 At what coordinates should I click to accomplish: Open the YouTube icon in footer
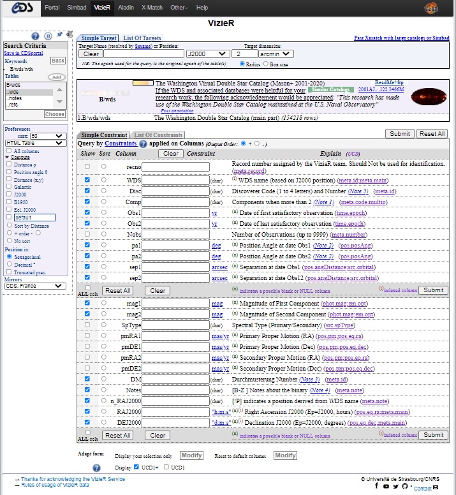386,486
